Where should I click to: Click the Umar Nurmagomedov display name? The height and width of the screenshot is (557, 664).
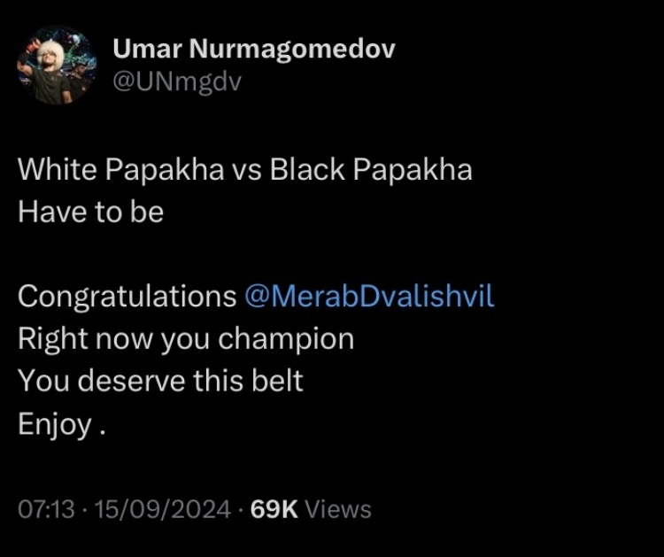[x=254, y=49]
